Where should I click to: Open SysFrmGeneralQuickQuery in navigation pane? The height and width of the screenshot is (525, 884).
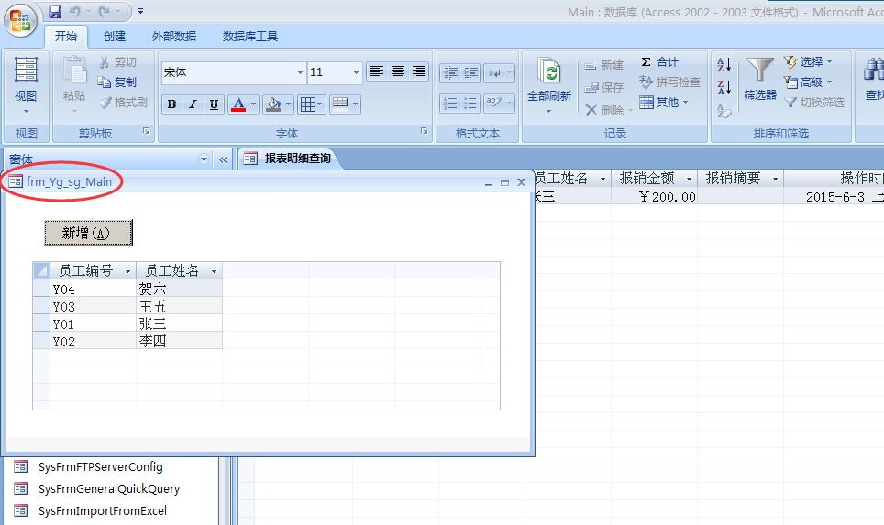click(x=109, y=489)
